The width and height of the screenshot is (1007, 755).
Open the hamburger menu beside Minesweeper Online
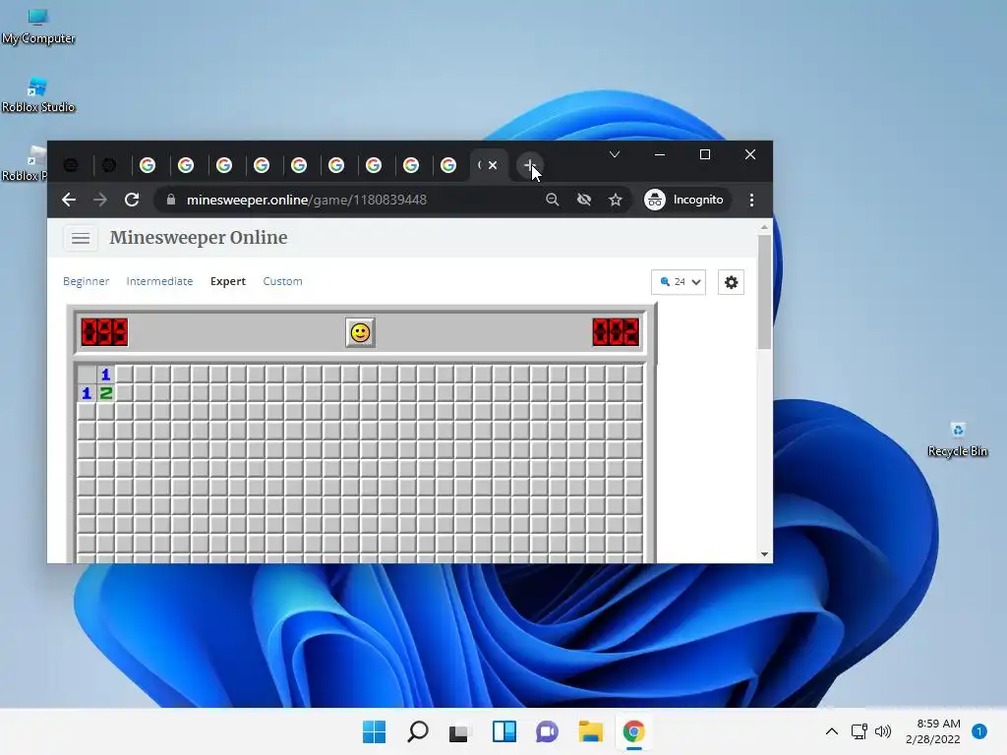click(x=81, y=238)
